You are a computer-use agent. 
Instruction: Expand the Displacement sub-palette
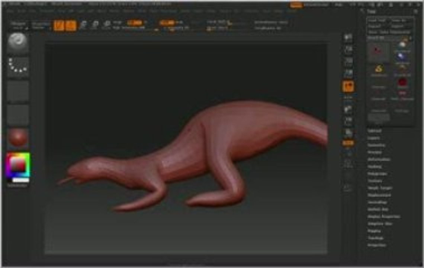[x=379, y=195]
